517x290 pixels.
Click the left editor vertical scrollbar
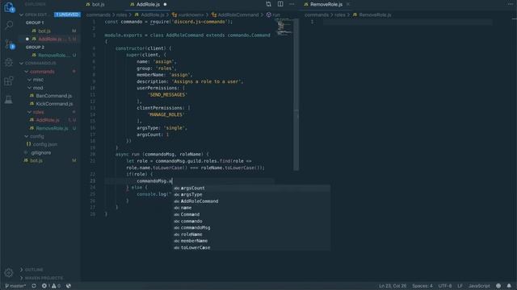296,94
